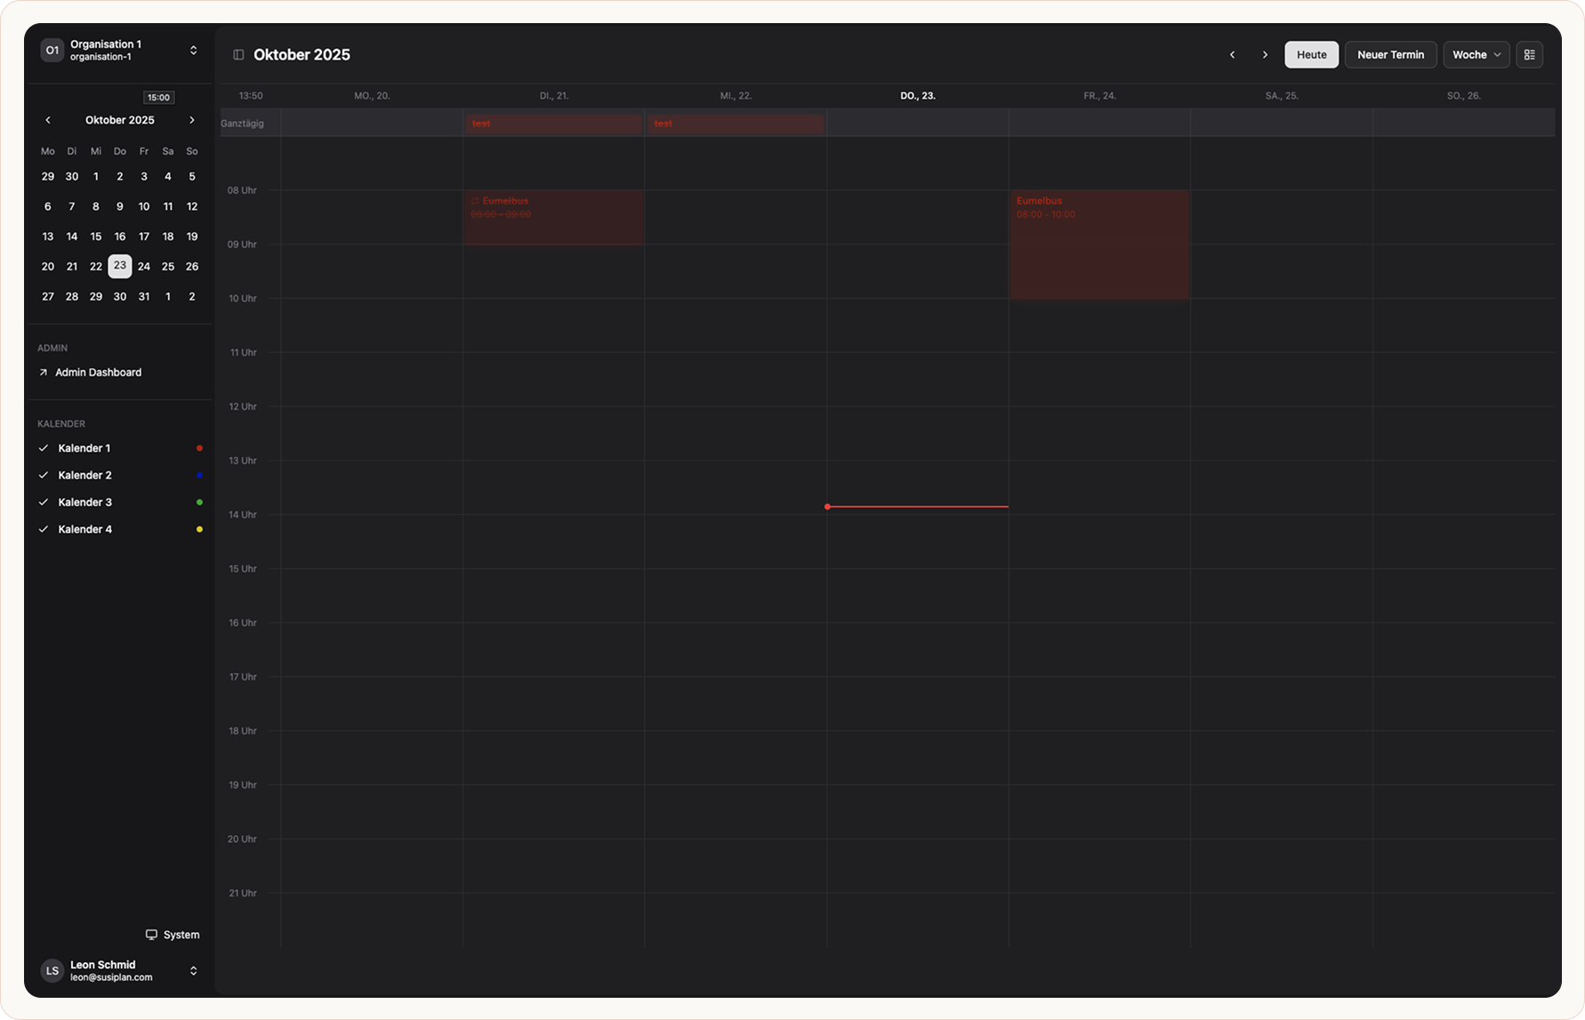
Task: Select October 31 in mini calendar
Action: click(144, 297)
